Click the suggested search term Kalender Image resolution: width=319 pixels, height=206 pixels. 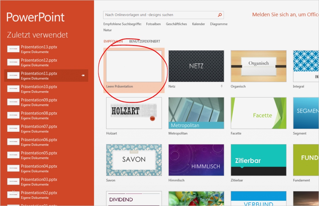pos(198,23)
